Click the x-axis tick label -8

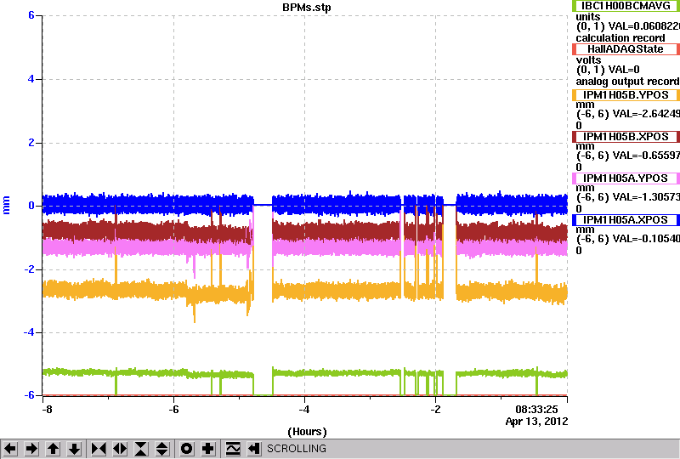48,410
